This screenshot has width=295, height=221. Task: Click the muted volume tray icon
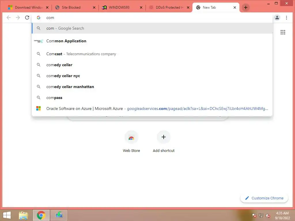coord(268,216)
